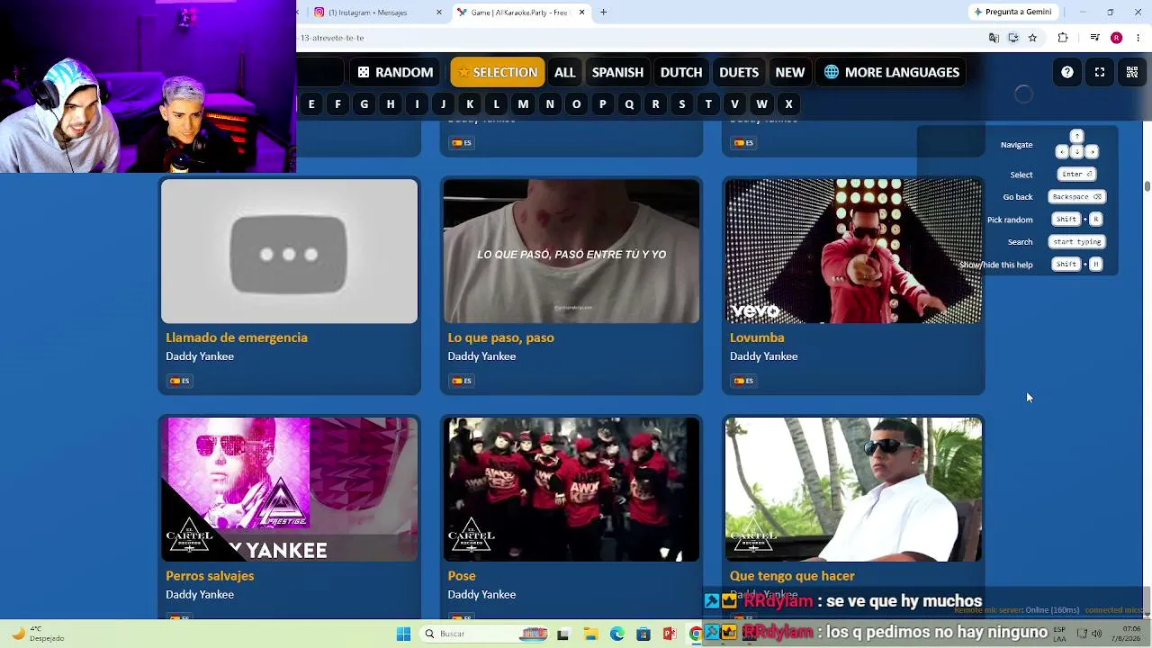
Task: Filter songs by Spanish
Action: [x=617, y=72]
